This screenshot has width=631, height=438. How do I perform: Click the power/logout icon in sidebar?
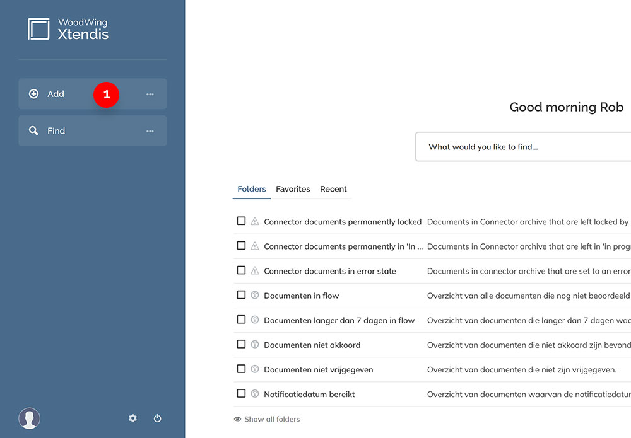pos(157,418)
